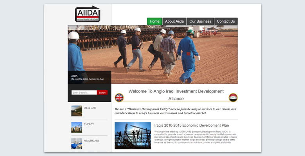Click the Business Development Entity intro paragraph
The height and width of the screenshot is (156, 305).
pos(176,111)
